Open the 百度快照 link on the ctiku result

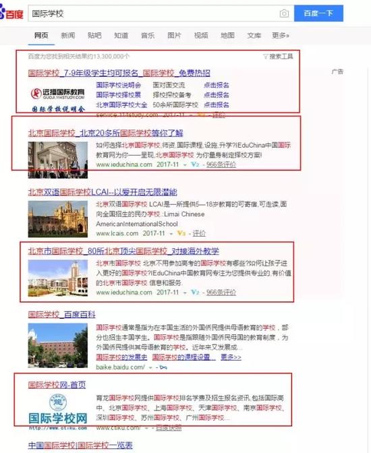pyautogui.click(x=169, y=428)
